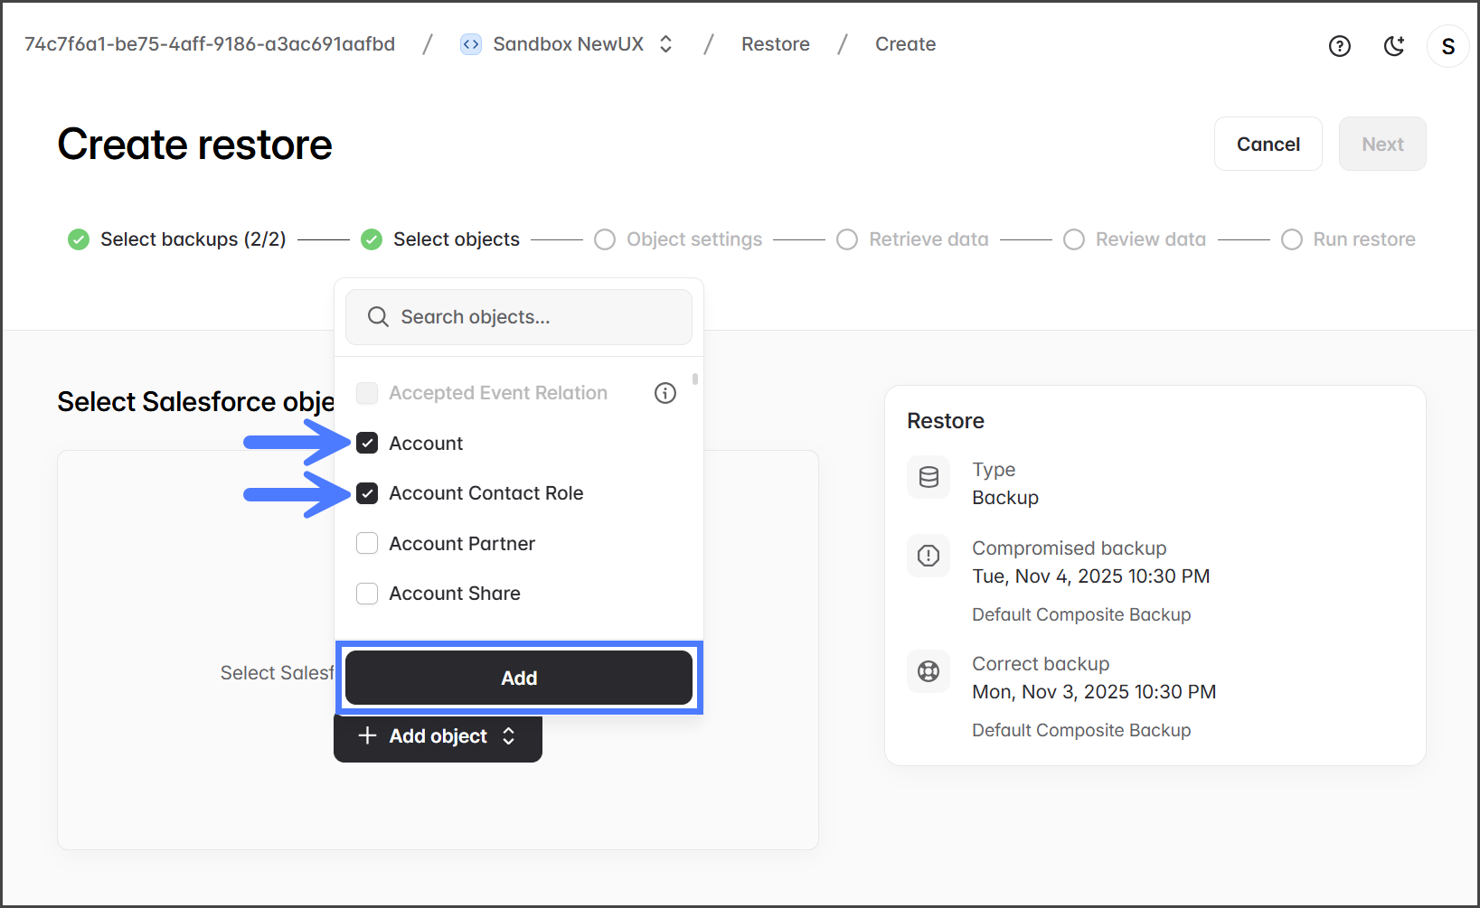Click the Compromised backup warning icon
Viewport: 1480px width, 908px height.
click(929, 556)
